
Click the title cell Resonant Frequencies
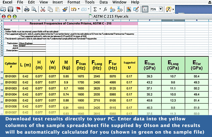click(x=71, y=23)
